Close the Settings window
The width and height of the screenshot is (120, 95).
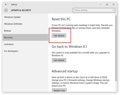[x=114, y=5]
